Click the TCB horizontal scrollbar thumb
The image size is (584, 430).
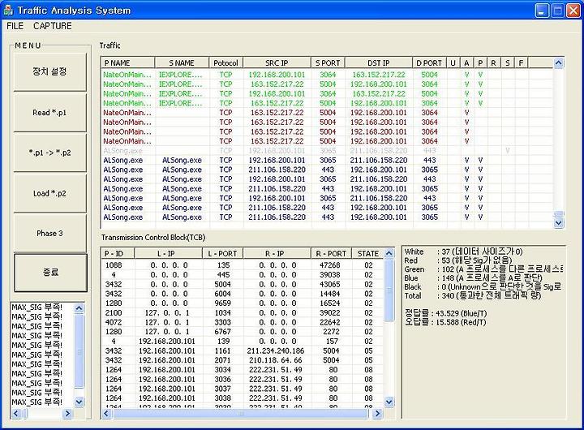pyautogui.click(x=240, y=413)
